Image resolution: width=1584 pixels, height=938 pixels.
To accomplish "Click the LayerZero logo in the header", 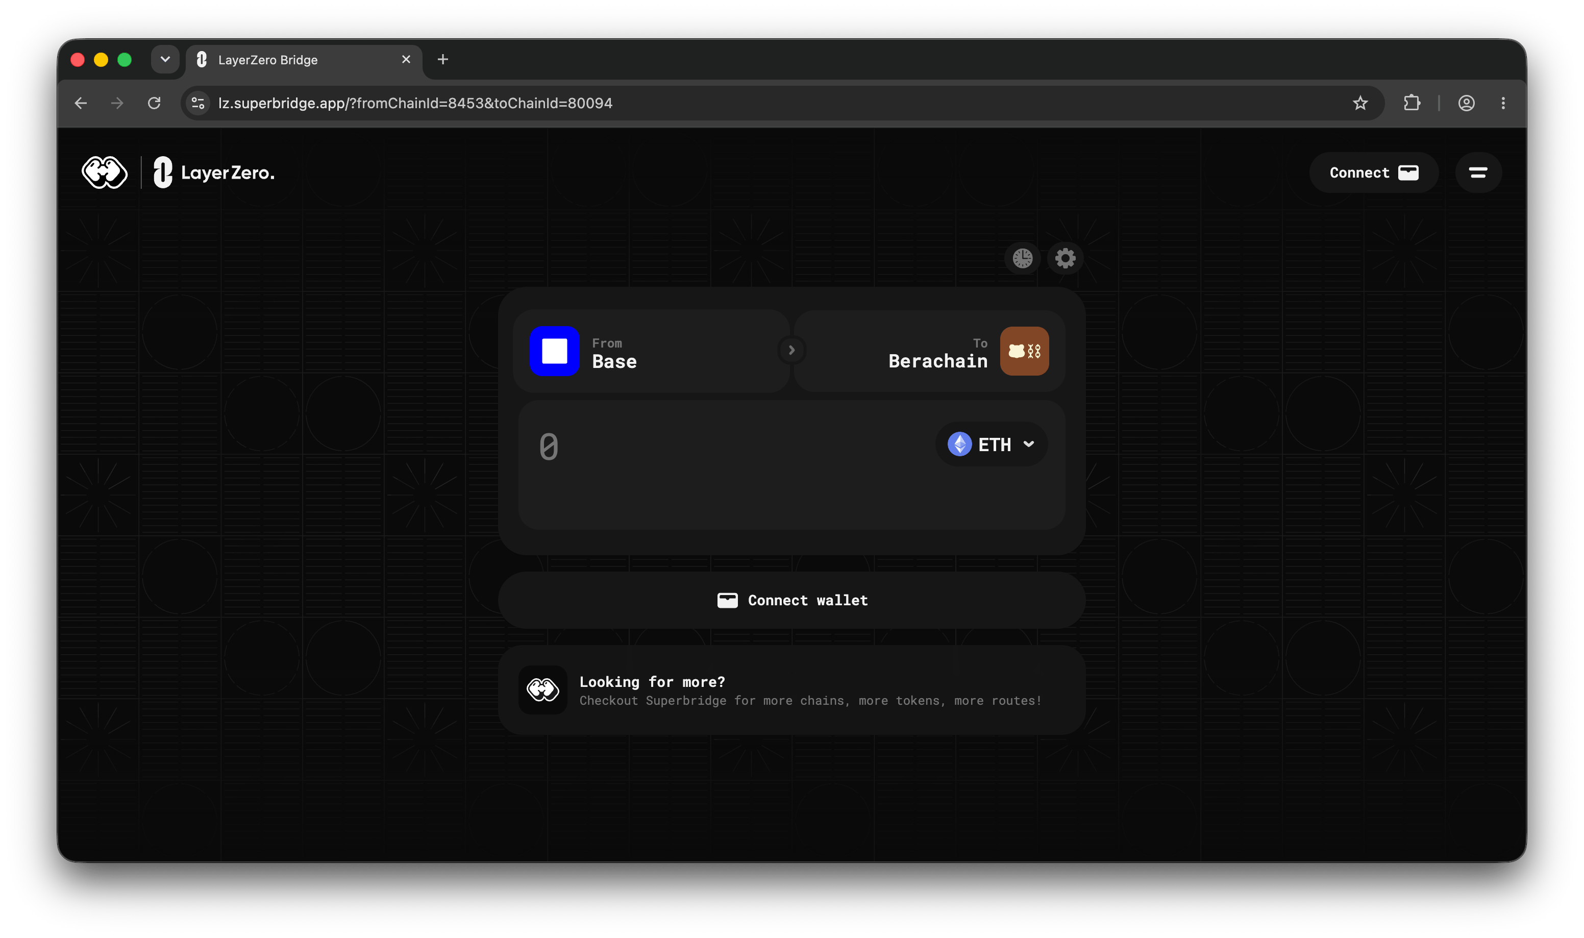I will point(214,172).
